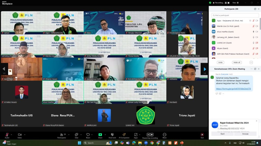Image resolution: width=261 pixels, height=146 pixels.
Task: Open the View layout menu
Action: click(x=235, y=3)
